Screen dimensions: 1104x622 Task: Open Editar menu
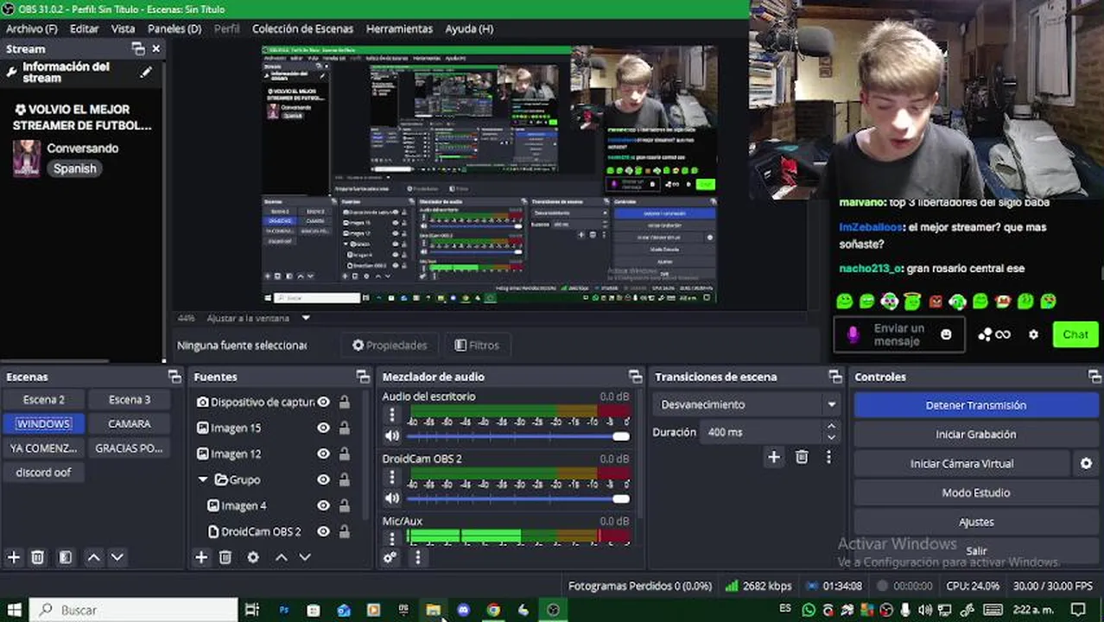click(x=84, y=29)
